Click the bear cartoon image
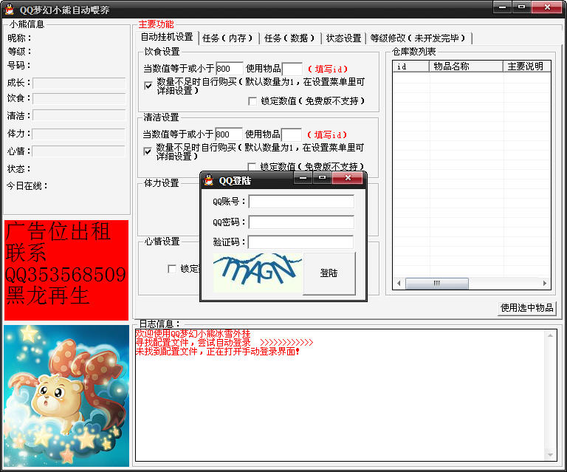This screenshot has height=472, width=567. pos(66,396)
